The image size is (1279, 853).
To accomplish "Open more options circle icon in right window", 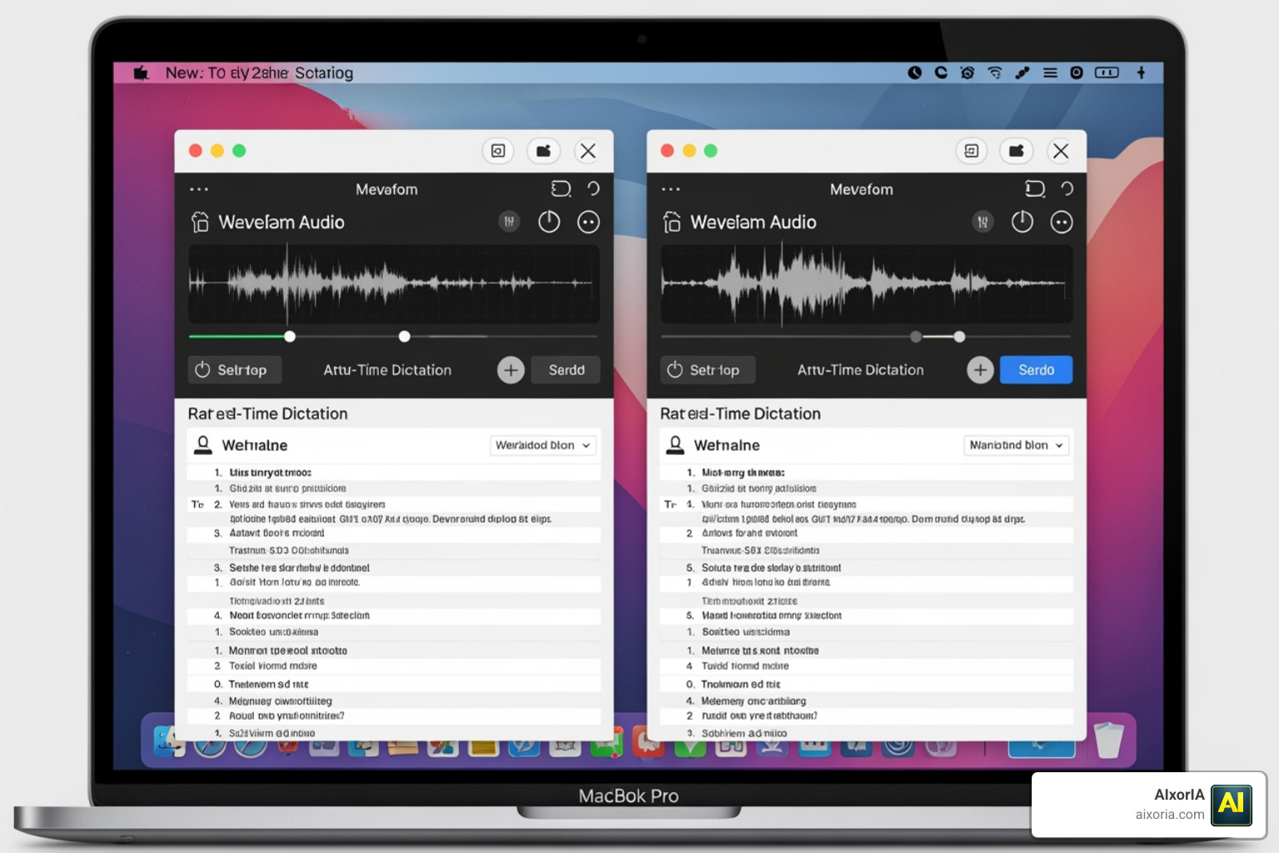I will (x=1062, y=222).
